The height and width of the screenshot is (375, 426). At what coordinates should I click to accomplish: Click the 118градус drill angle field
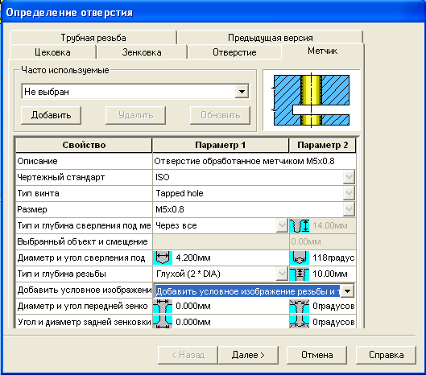click(333, 258)
